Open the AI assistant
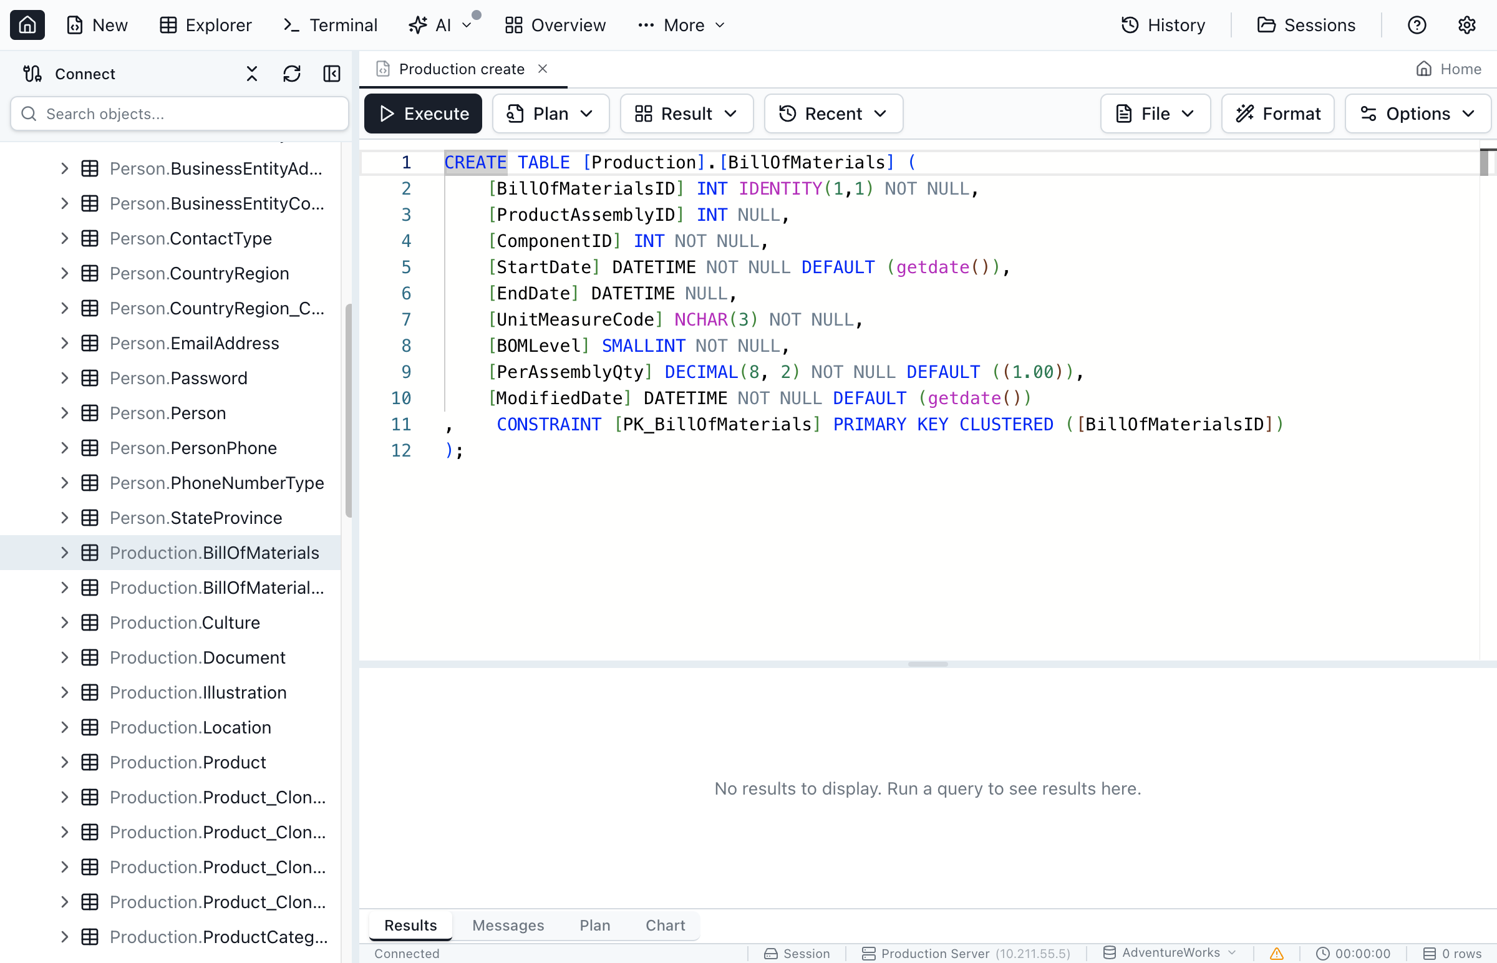This screenshot has height=963, width=1497. pyautogui.click(x=434, y=25)
